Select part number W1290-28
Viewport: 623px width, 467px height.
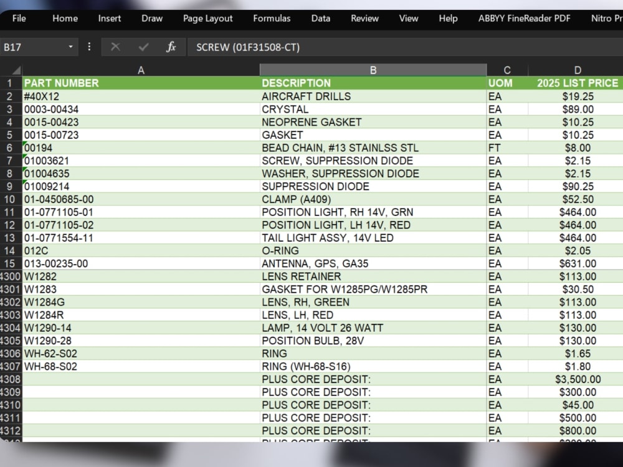141,341
